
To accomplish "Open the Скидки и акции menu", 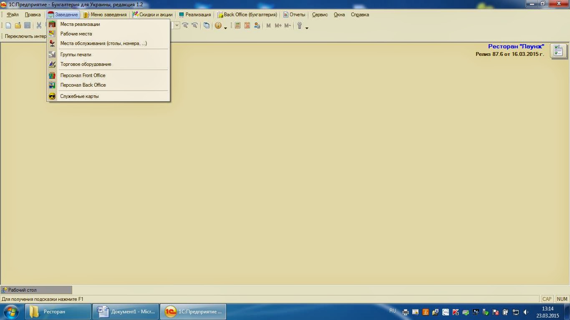I will (x=152, y=15).
